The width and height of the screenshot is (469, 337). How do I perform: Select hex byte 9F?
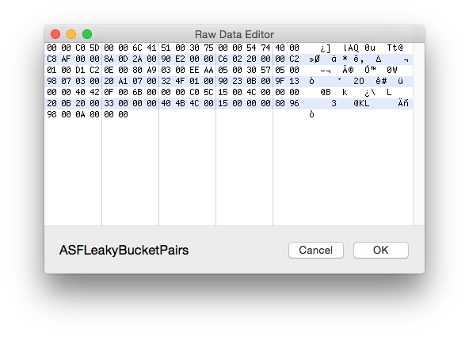tap(280, 81)
